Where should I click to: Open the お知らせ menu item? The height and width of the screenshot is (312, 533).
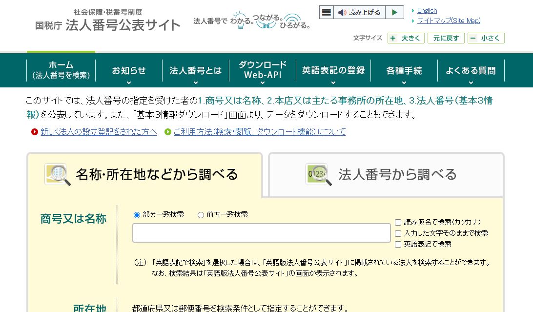click(129, 70)
